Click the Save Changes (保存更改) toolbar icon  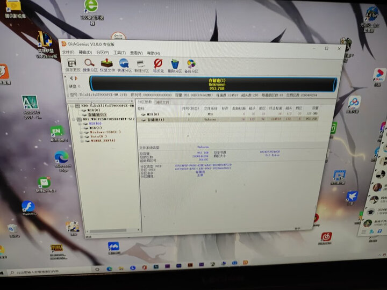tap(73, 66)
